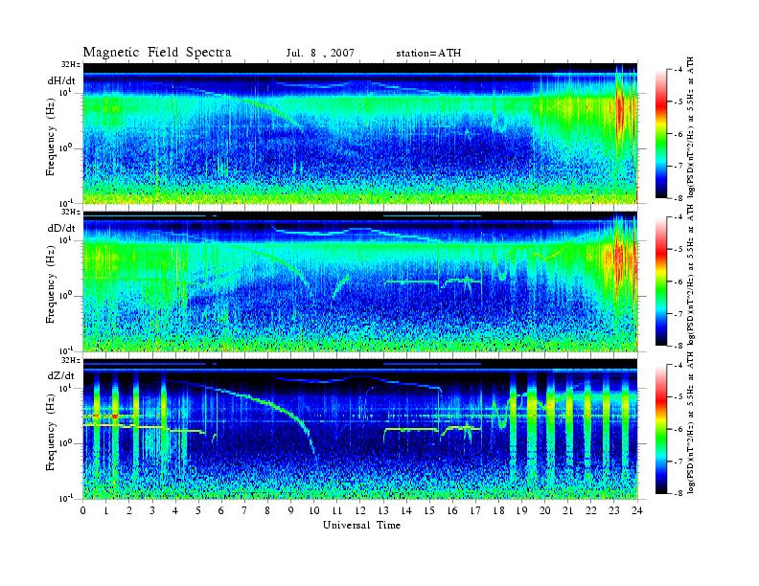
Task: Click the hour 15 tick label
Action: click(x=429, y=510)
